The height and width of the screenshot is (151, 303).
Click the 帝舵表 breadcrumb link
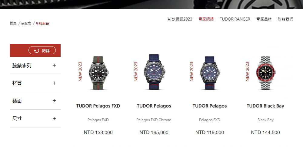(x=26, y=23)
